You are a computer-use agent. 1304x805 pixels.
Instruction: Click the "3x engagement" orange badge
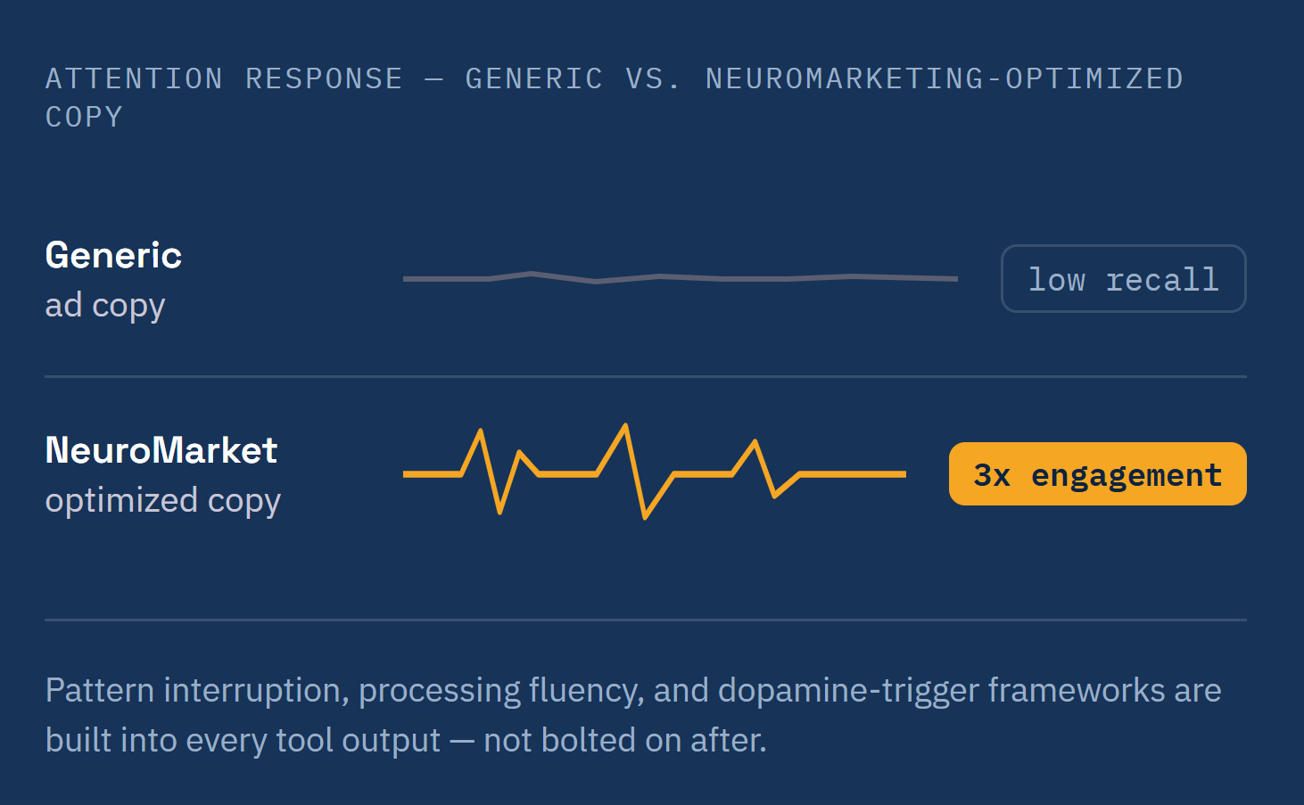point(1097,474)
